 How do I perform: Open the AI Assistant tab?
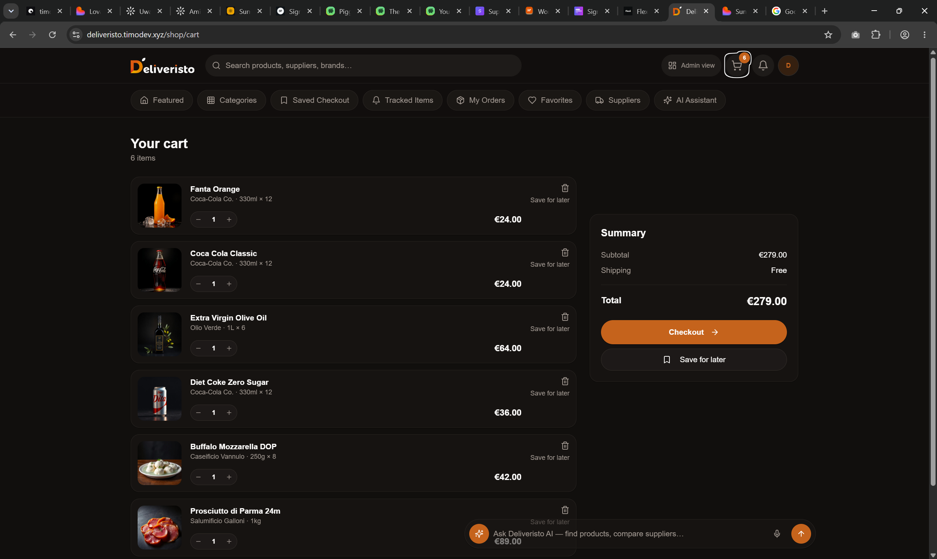(690, 100)
